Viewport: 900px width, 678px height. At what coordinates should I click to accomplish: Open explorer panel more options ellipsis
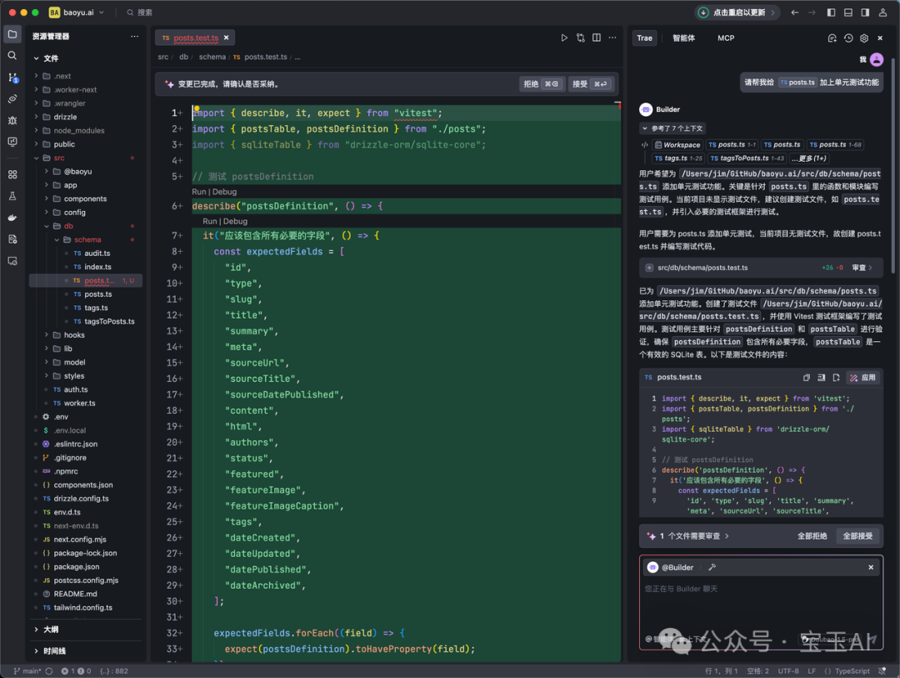pyautogui.click(x=134, y=36)
